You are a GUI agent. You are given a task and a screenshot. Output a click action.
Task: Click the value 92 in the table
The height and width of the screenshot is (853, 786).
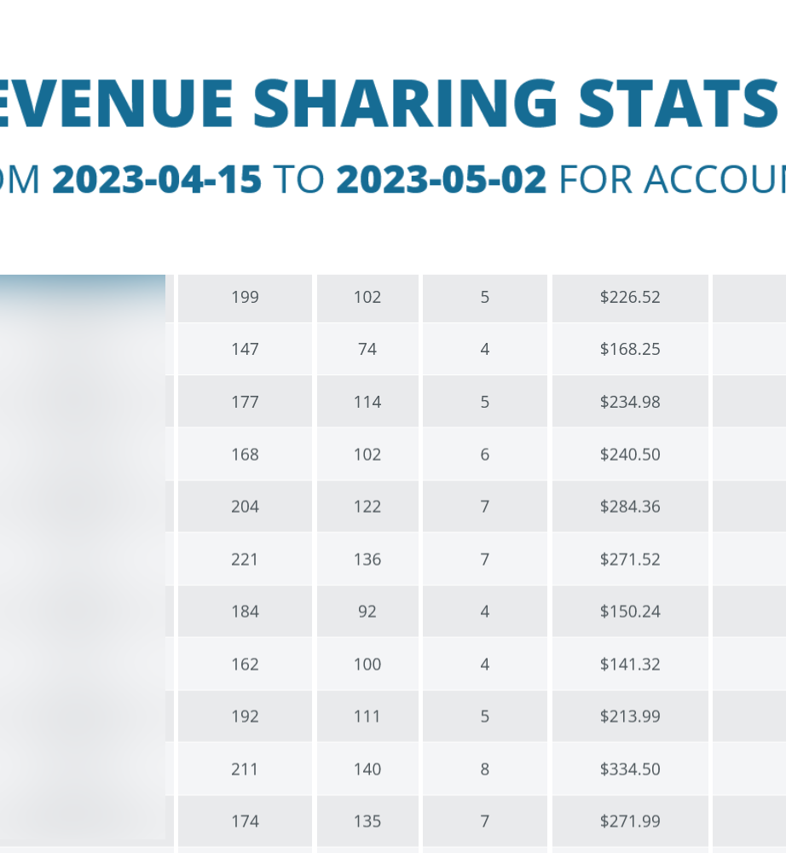point(367,612)
